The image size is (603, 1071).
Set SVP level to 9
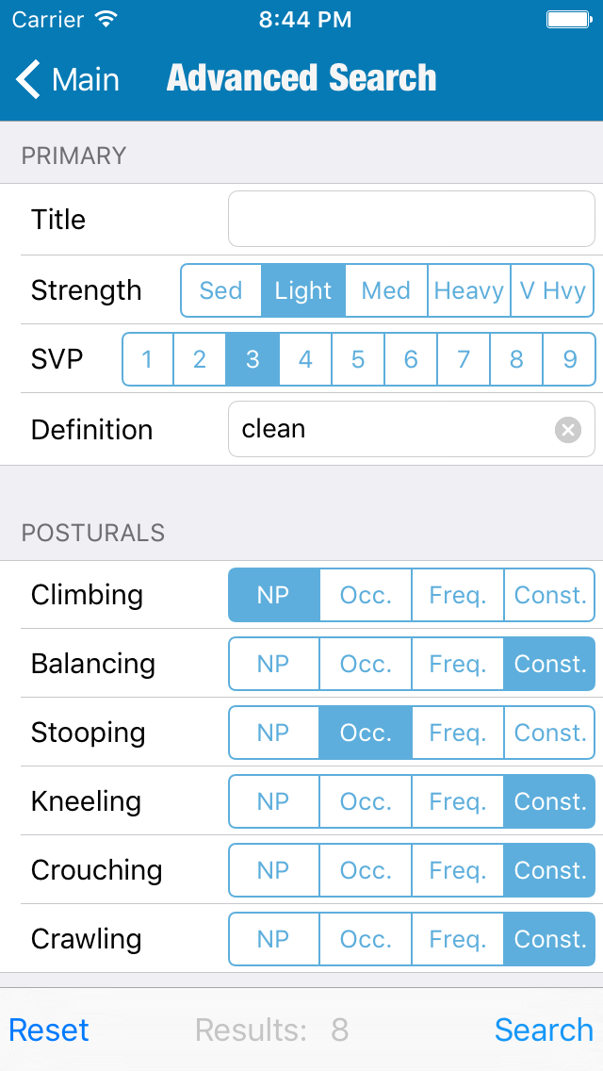569,359
